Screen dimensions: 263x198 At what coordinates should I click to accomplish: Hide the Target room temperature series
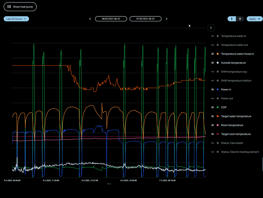point(212,134)
